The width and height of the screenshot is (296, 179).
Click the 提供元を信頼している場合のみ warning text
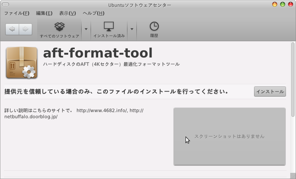(x=116, y=91)
